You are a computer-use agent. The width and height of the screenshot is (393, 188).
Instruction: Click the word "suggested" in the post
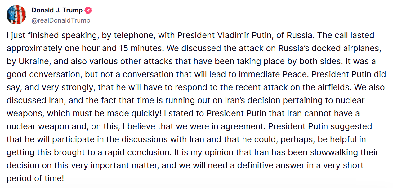click(353, 127)
